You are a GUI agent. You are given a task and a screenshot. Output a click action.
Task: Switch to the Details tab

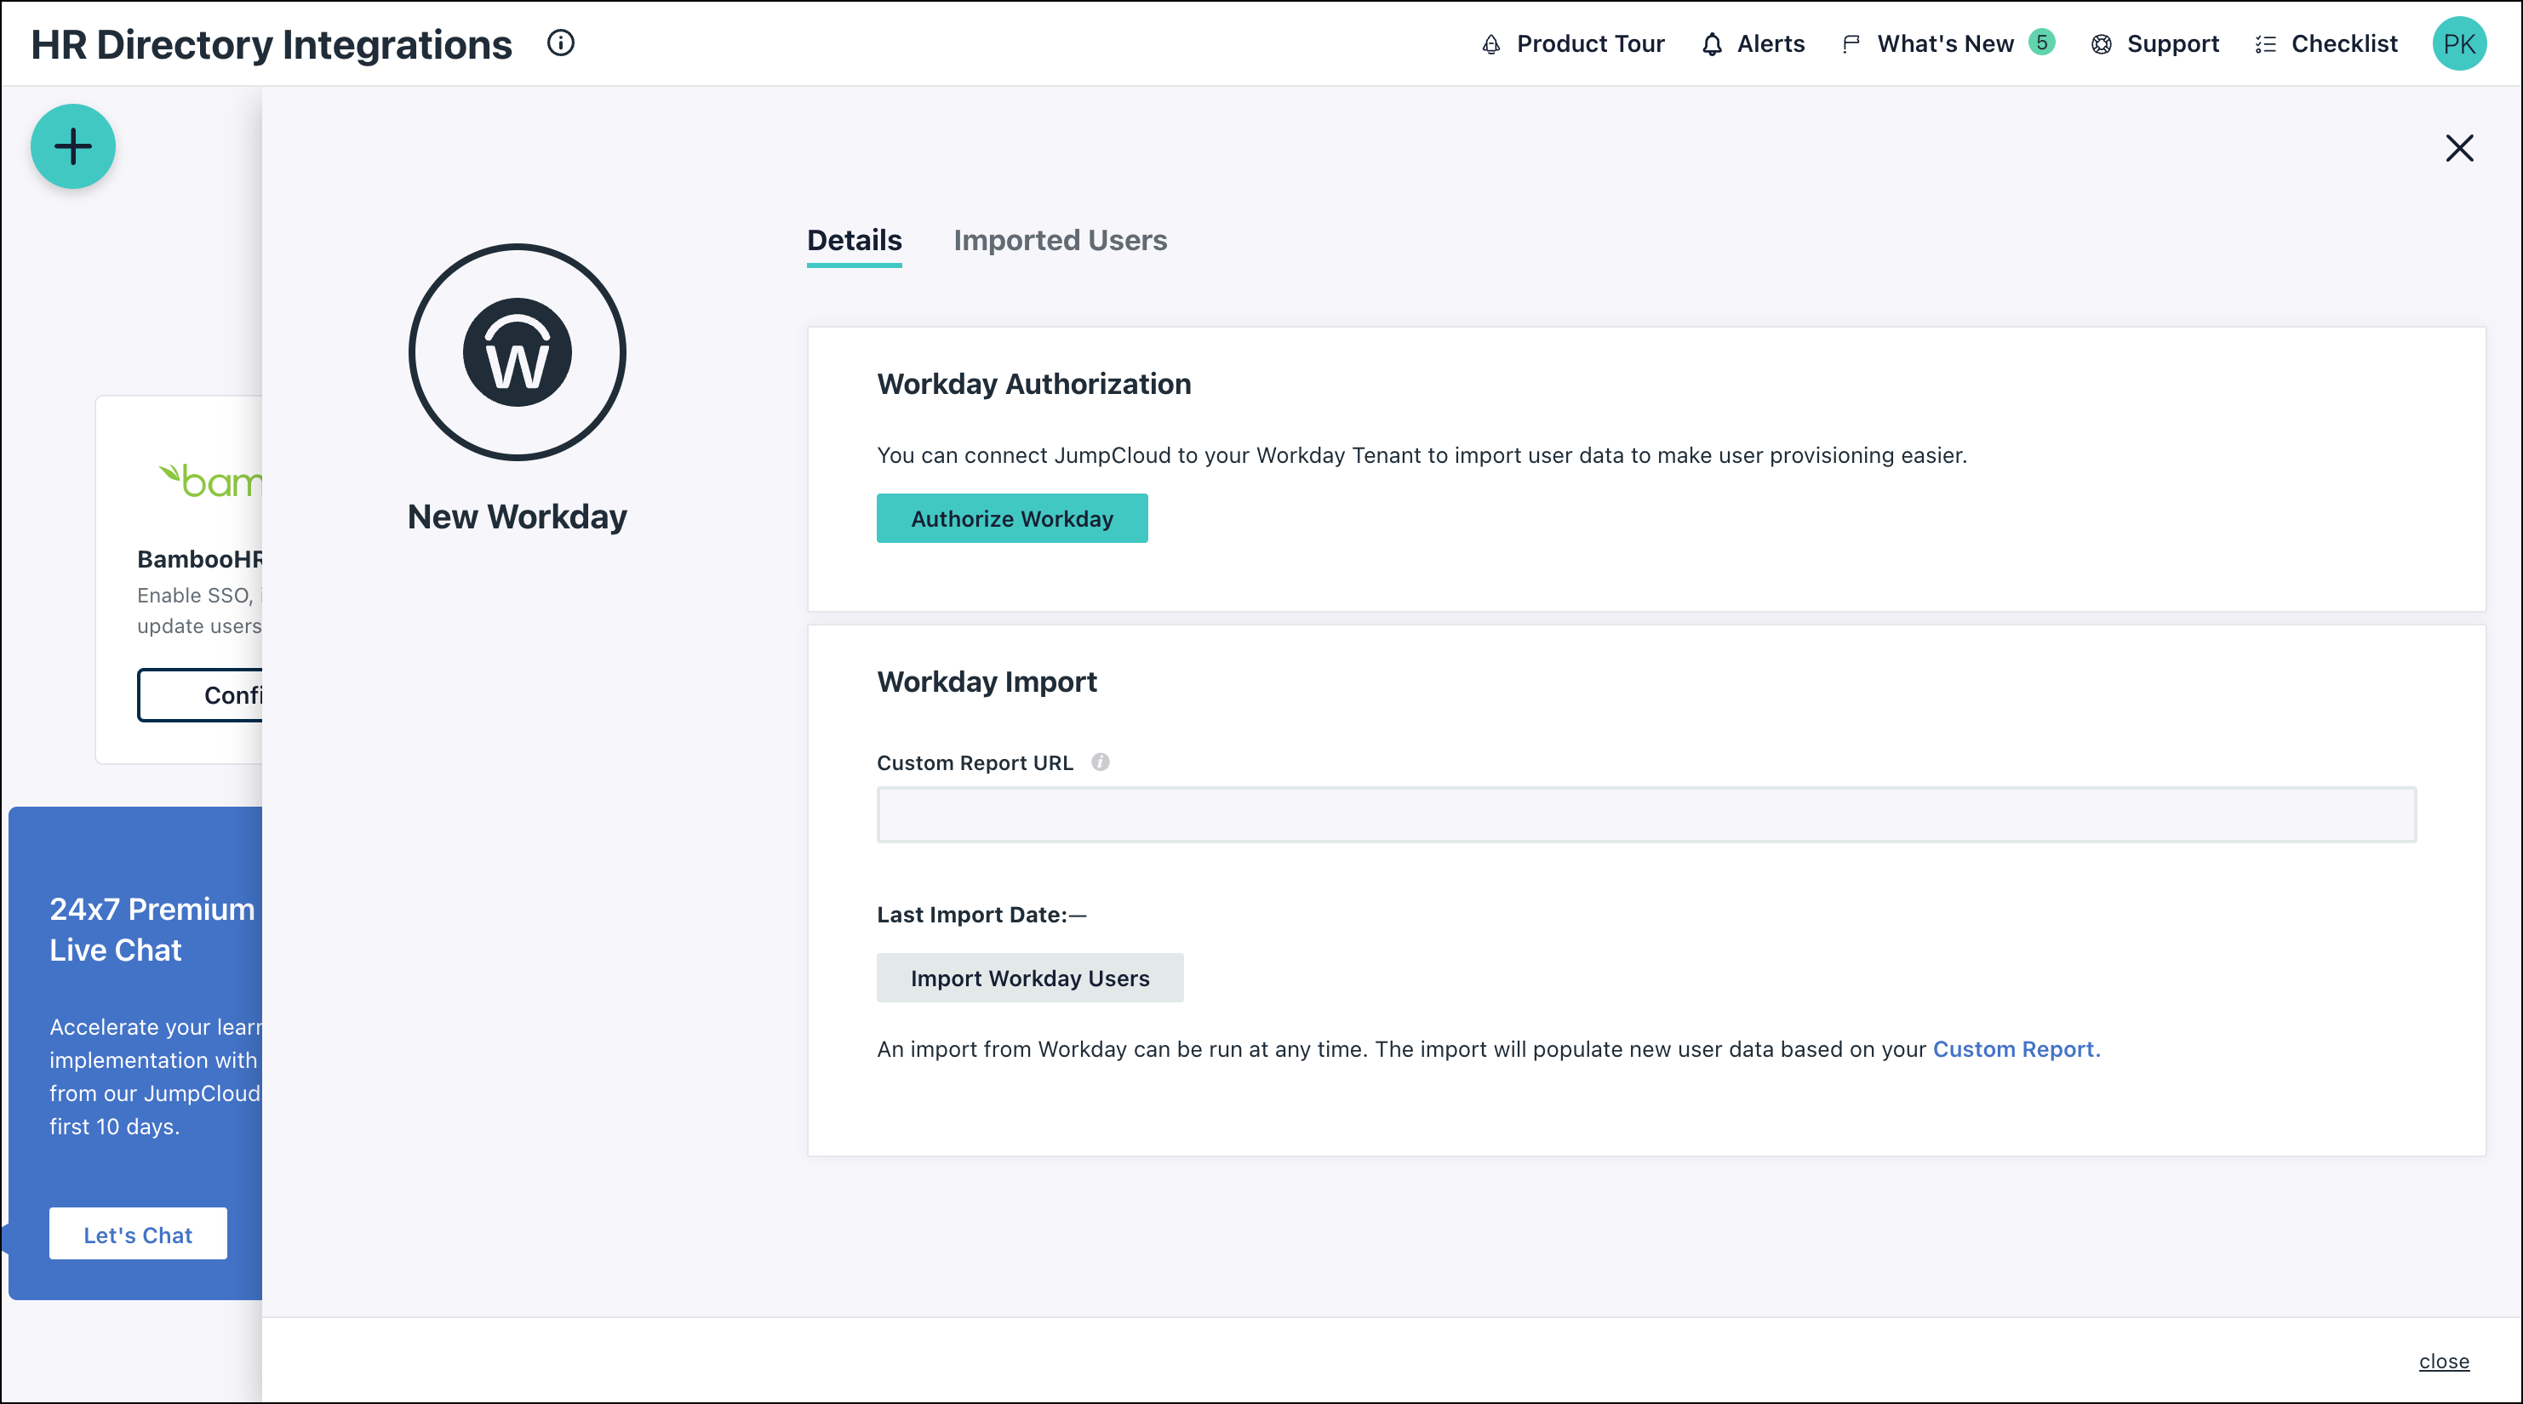[x=854, y=240]
